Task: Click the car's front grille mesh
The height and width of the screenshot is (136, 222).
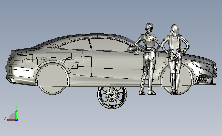Action: tap(202, 79)
